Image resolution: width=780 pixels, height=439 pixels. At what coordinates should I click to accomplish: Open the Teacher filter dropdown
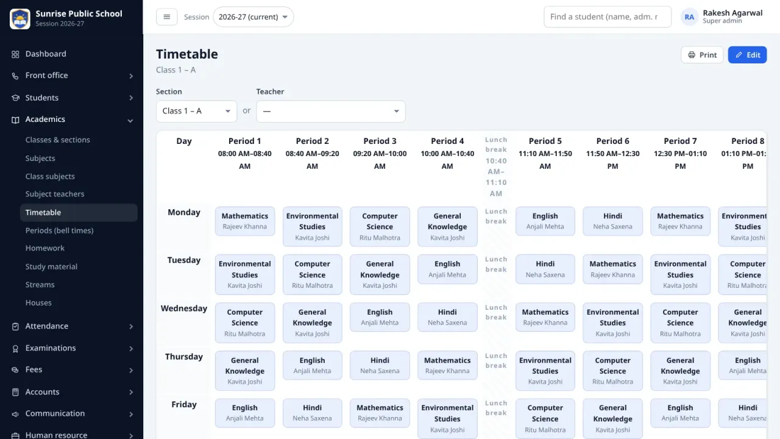point(331,111)
